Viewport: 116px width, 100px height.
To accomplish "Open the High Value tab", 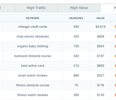I will tap(79, 8).
